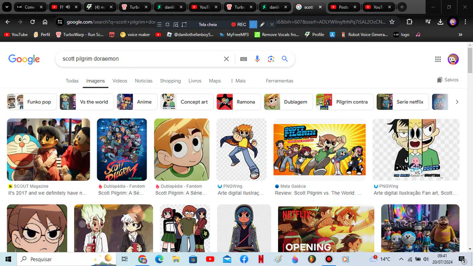This screenshot has height=266, width=473.
Task: Open the volume control in system tray
Action: point(426,259)
